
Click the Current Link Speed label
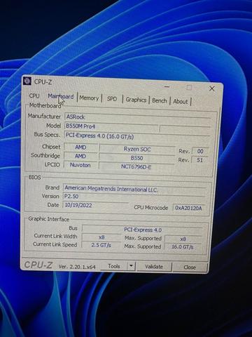point(55,244)
